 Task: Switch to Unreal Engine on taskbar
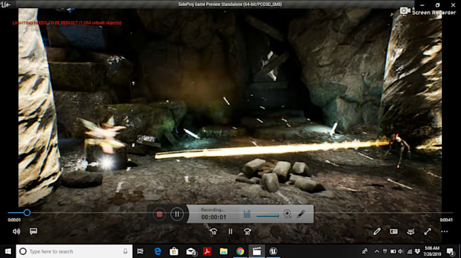point(273,251)
